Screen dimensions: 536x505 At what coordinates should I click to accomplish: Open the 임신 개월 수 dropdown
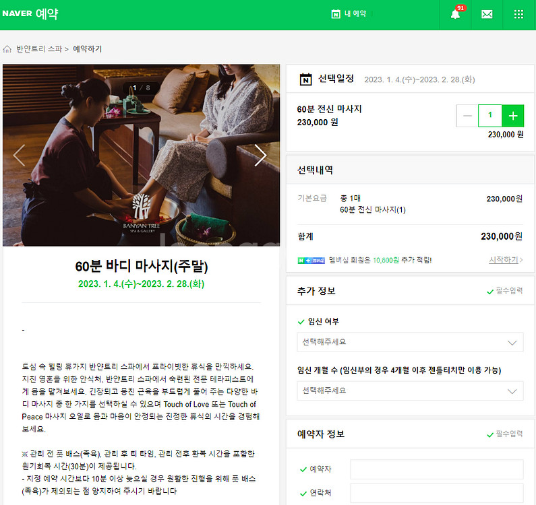[x=410, y=391]
